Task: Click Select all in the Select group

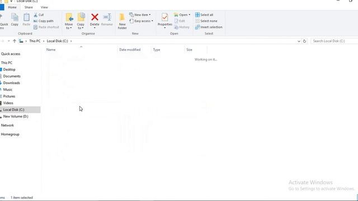Action: 204,15
